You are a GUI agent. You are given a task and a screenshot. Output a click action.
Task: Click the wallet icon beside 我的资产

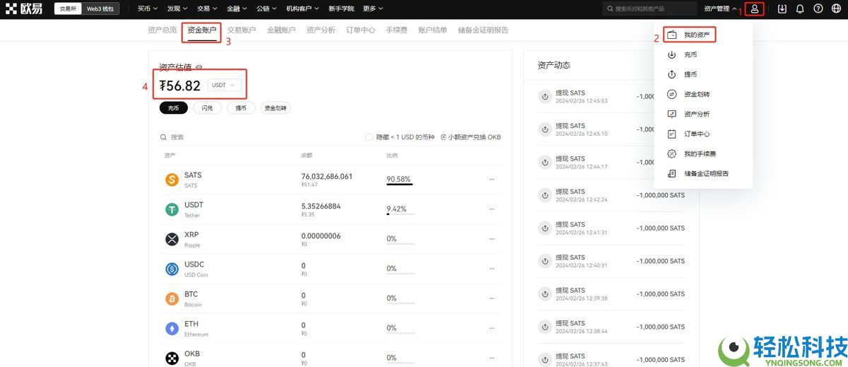click(x=672, y=35)
